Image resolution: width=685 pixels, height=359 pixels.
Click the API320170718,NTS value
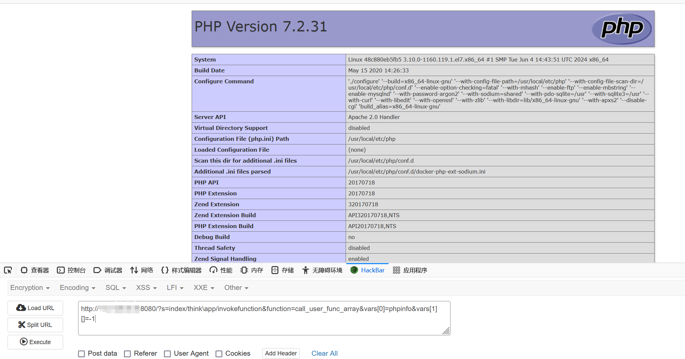pyautogui.click(x=374, y=215)
